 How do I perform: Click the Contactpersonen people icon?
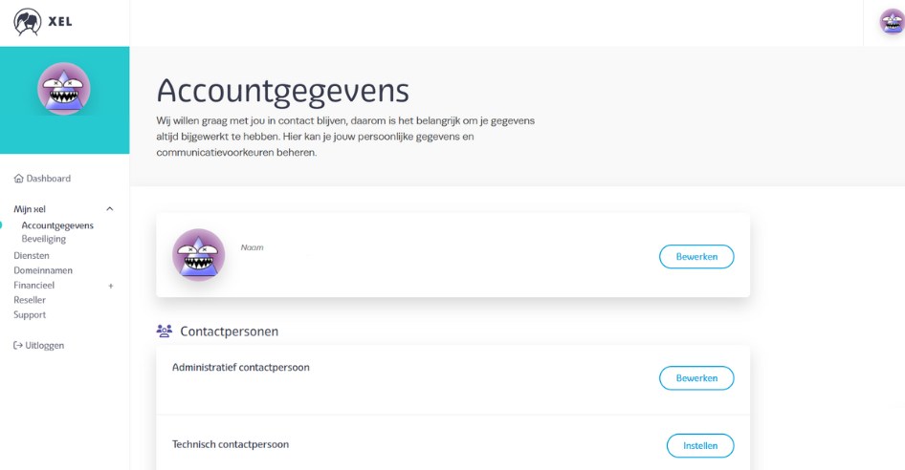click(x=165, y=331)
